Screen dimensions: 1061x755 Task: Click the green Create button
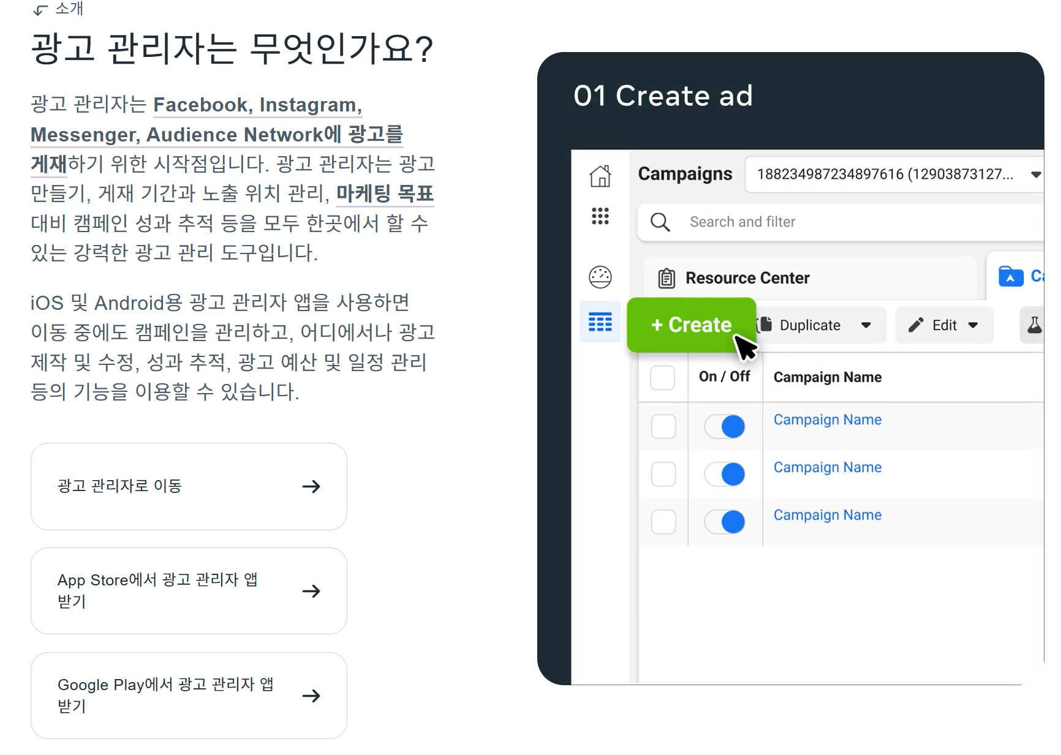point(692,325)
